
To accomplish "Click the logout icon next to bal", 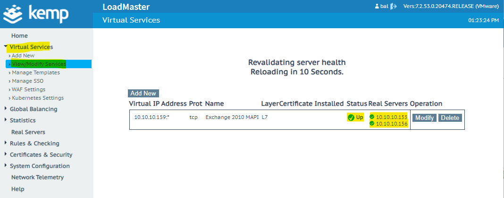I will tap(394, 7).
